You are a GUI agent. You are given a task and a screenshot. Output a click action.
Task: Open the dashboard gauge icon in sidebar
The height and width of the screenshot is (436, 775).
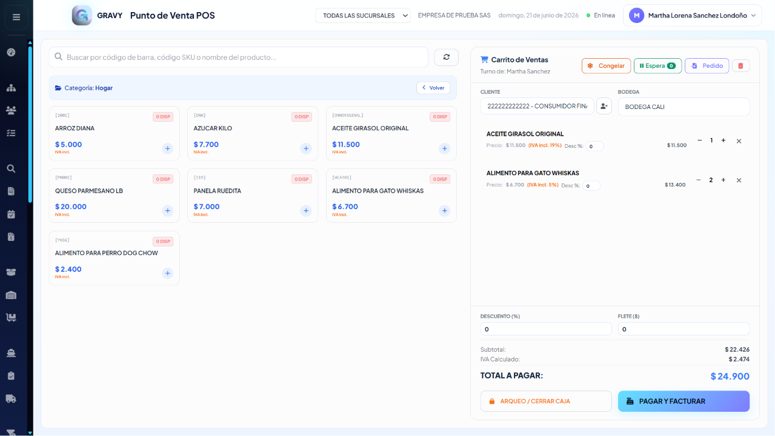click(11, 52)
